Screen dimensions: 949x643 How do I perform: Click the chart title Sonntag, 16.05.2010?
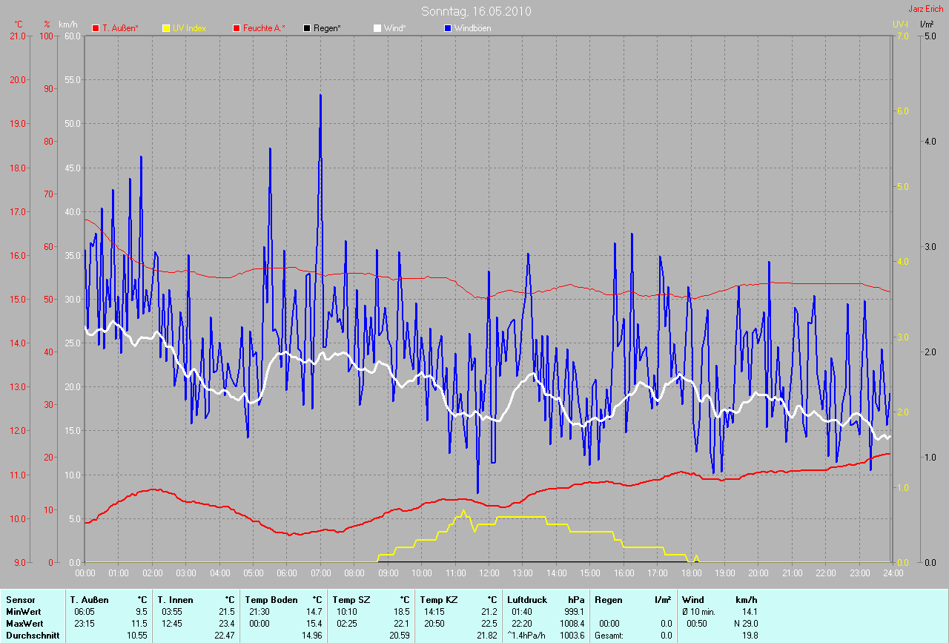[x=476, y=11]
